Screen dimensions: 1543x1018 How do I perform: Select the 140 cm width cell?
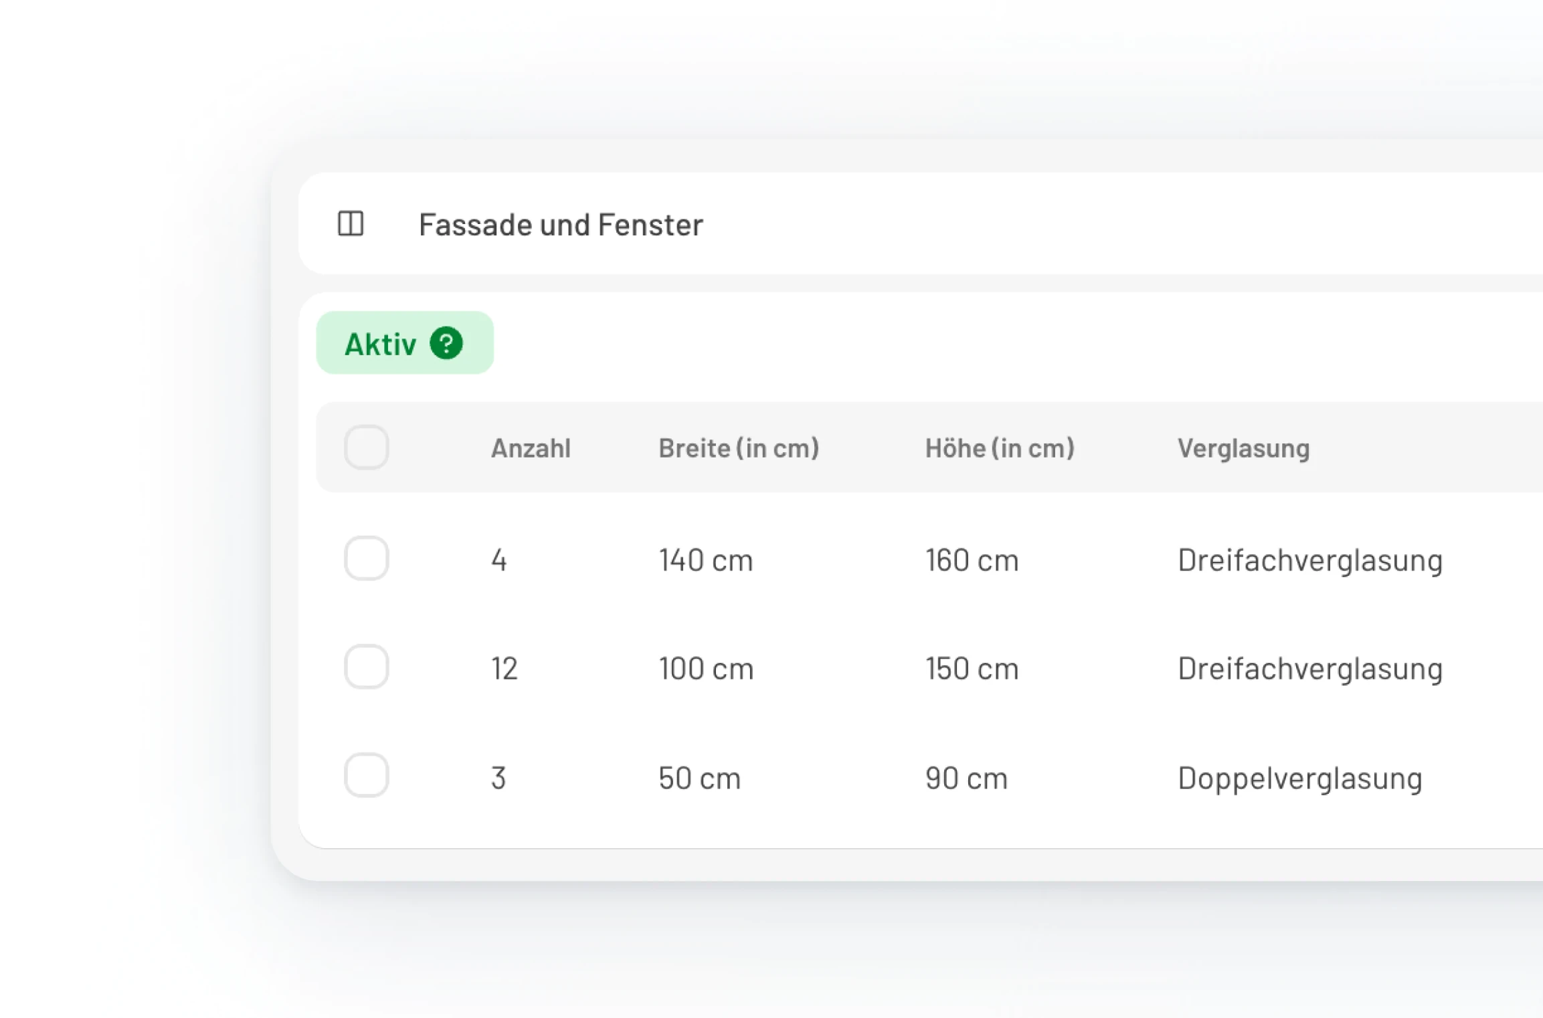tap(705, 561)
